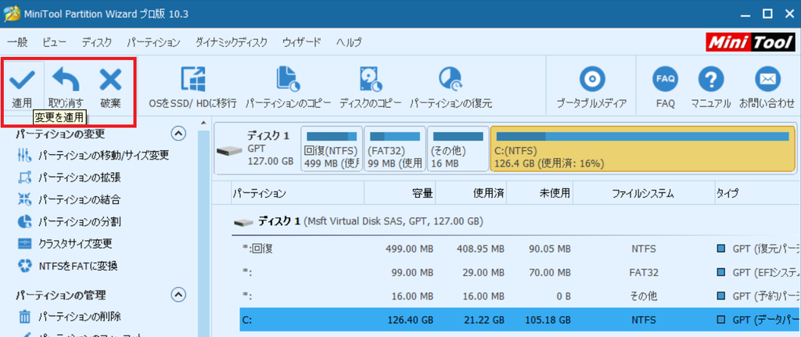Screen dimensions: 801x337
Task: Click GPT (EFIシステム) type cell
Action: pyautogui.click(x=759, y=273)
